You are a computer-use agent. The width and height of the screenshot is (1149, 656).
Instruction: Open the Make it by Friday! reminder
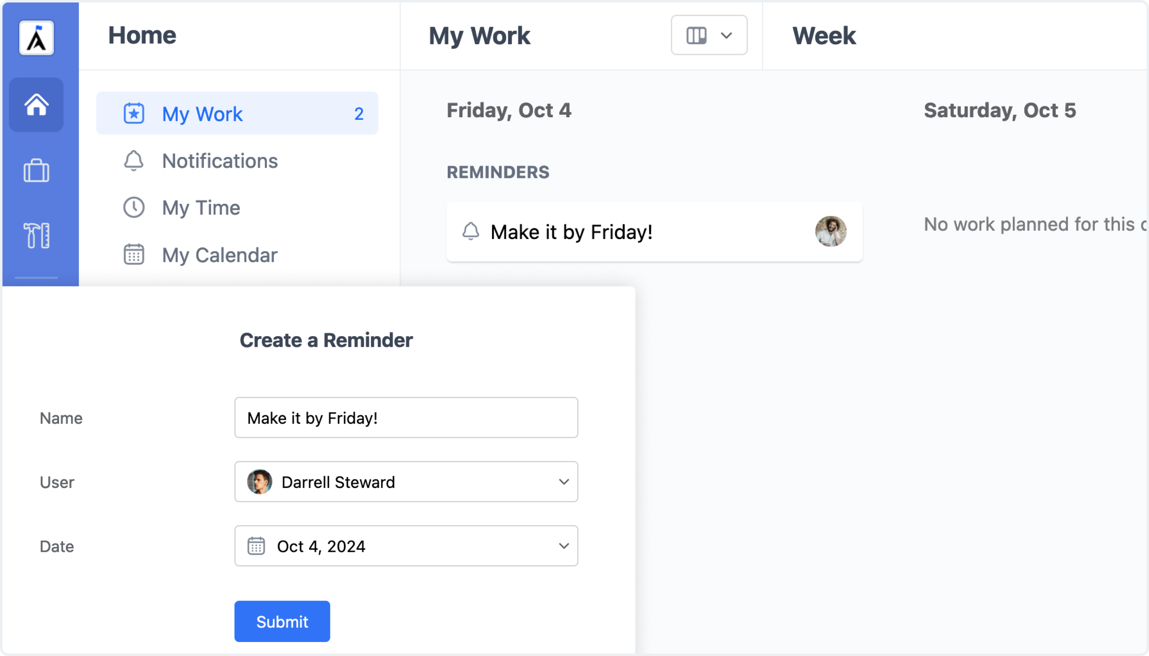click(x=655, y=232)
